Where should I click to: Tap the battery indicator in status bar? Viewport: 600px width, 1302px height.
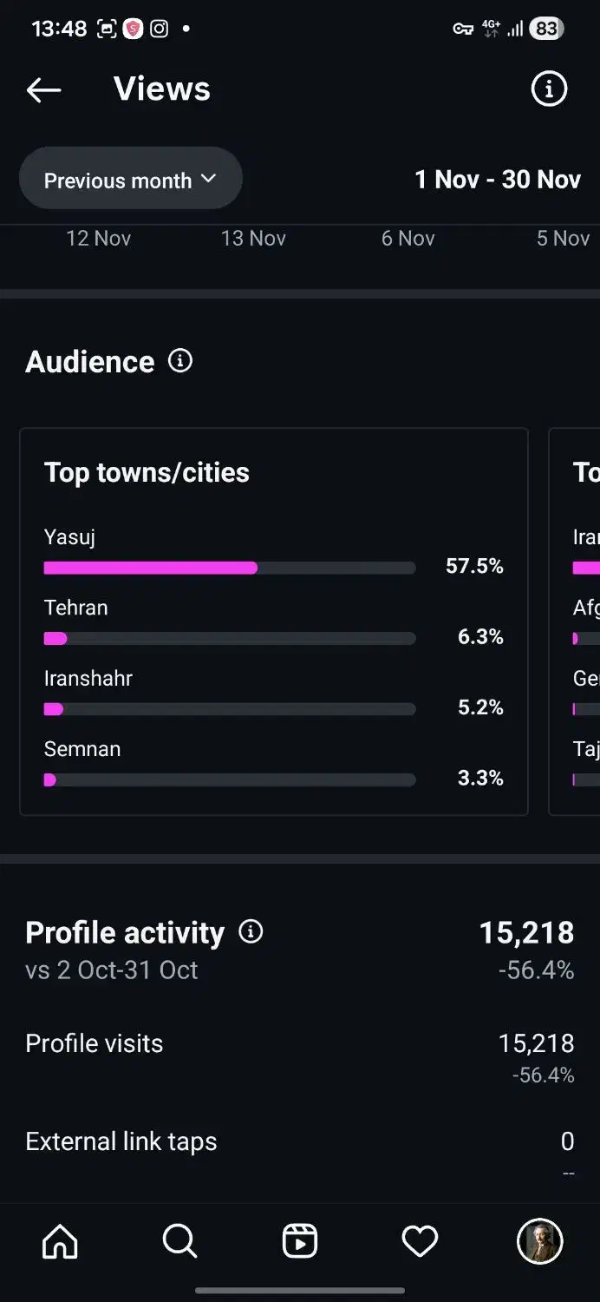coord(545,29)
